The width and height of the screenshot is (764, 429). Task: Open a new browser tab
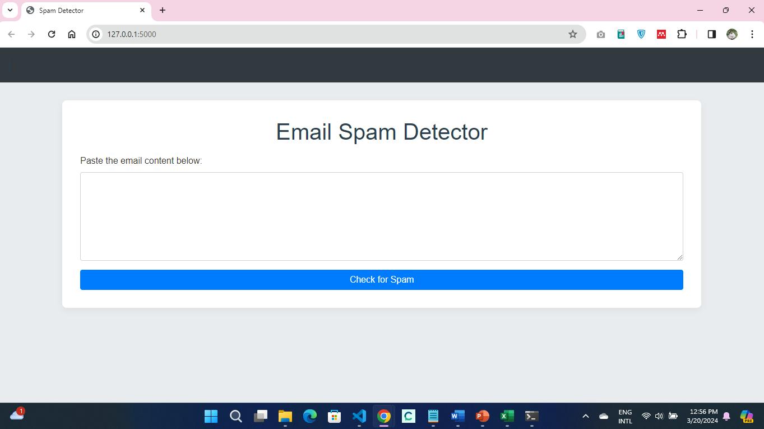click(163, 10)
